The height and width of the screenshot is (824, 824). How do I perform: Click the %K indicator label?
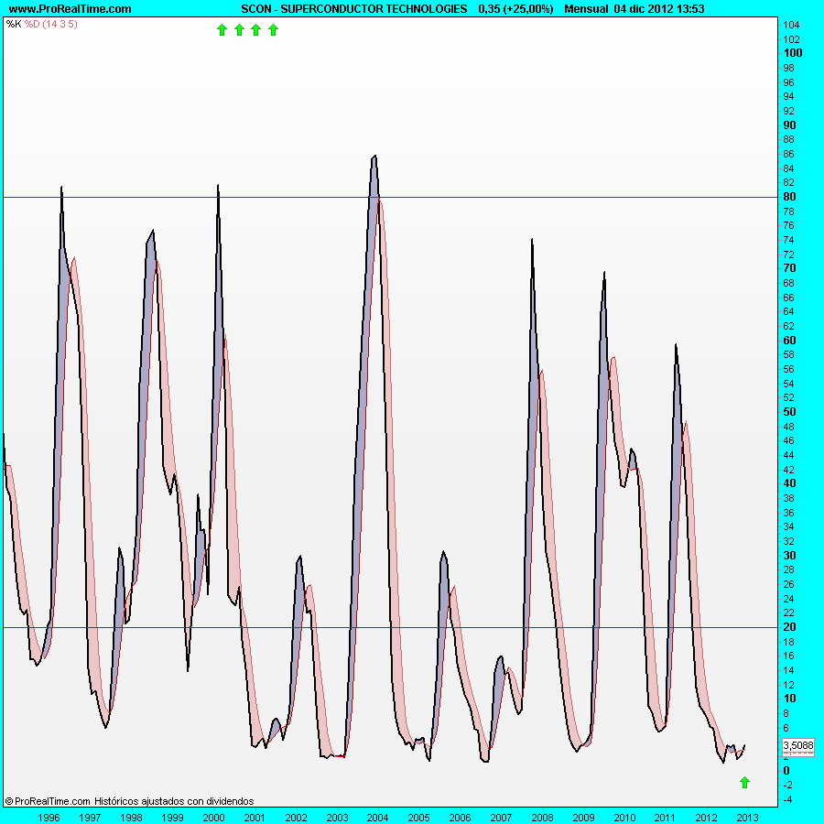14,24
